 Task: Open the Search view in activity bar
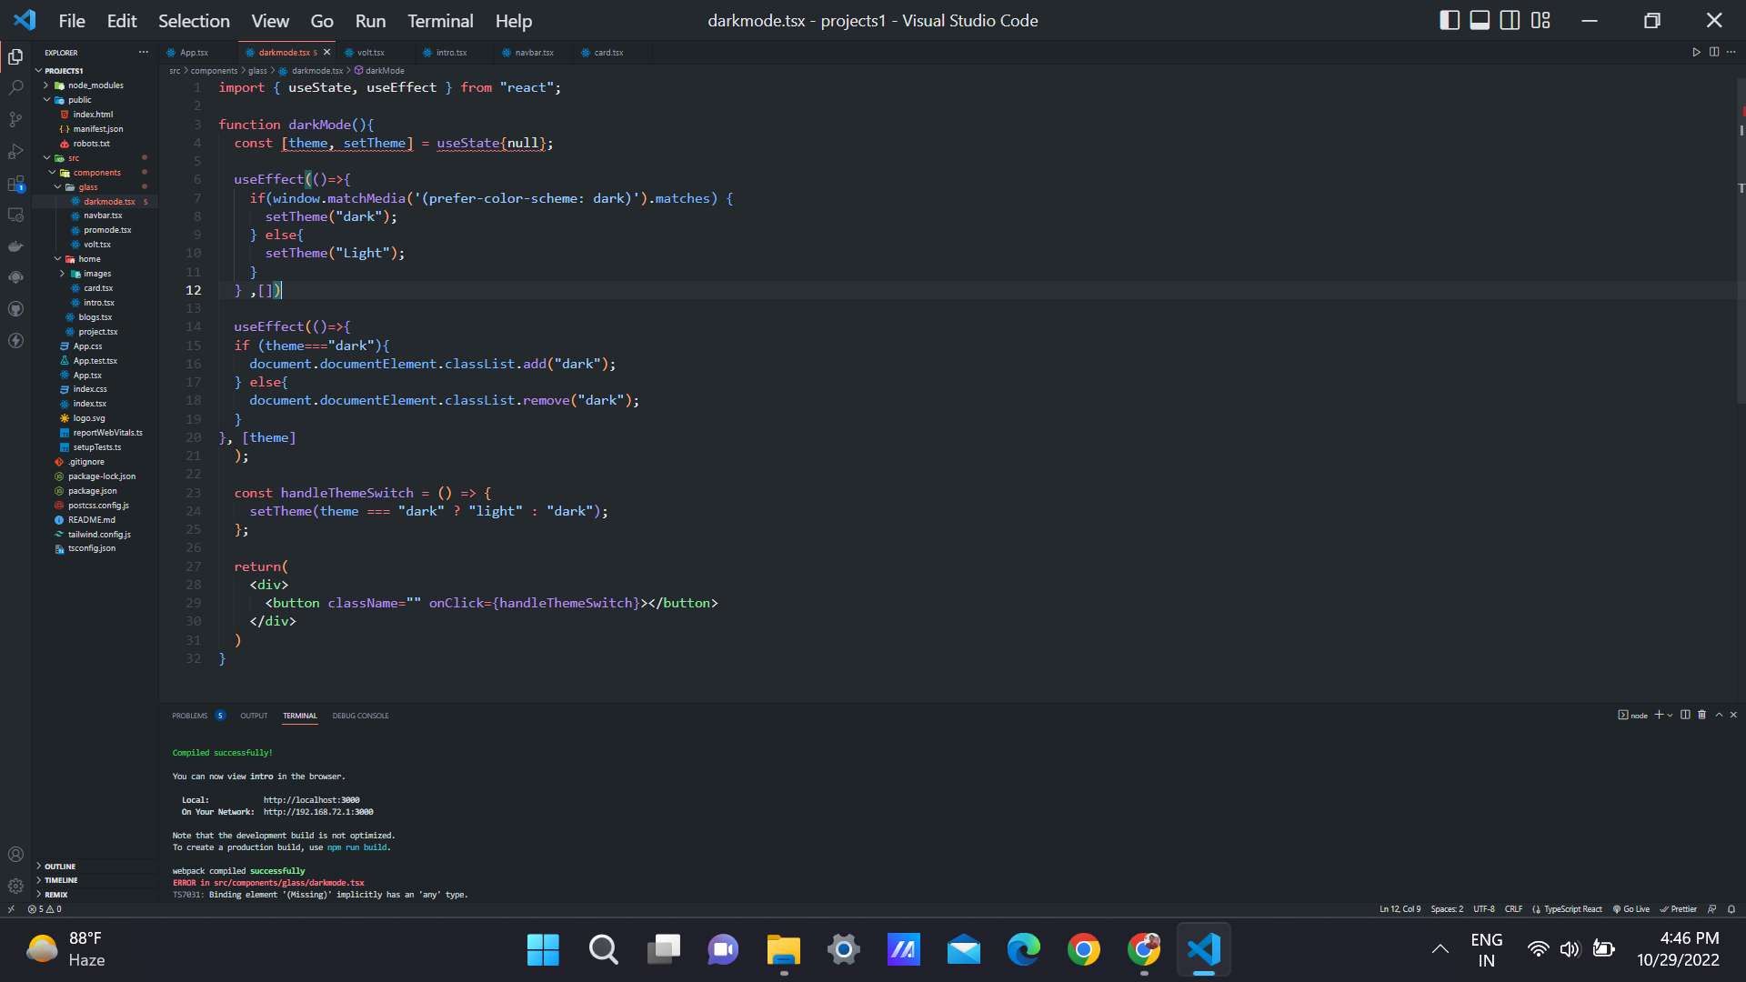click(15, 88)
